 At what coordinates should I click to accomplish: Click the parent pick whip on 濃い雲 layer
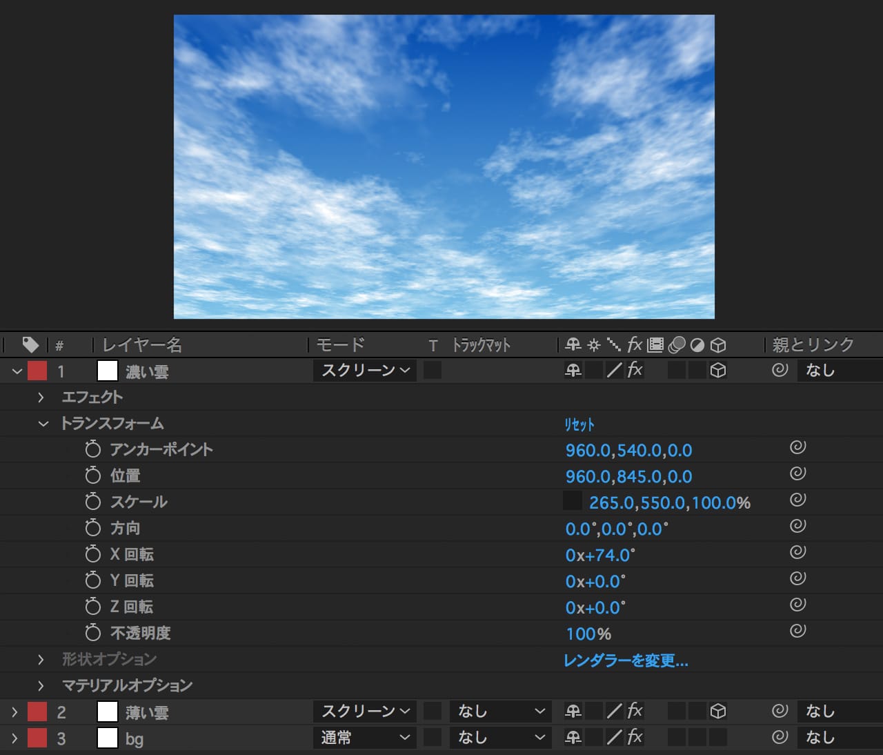click(x=780, y=371)
